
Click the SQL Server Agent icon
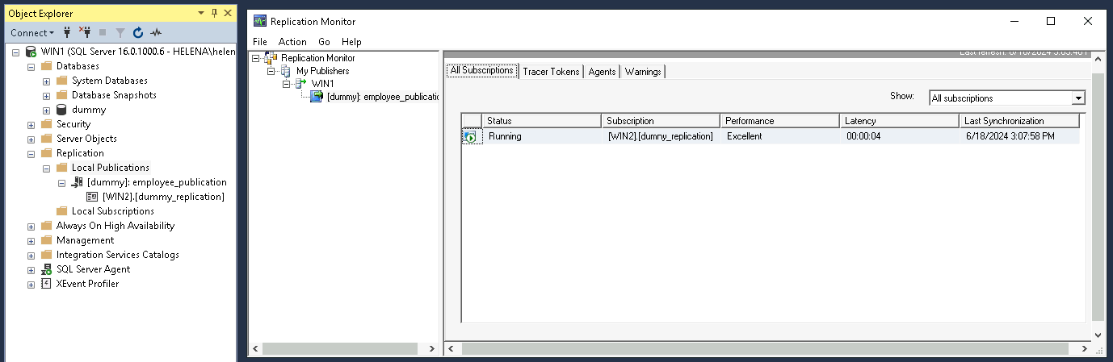pyautogui.click(x=46, y=269)
